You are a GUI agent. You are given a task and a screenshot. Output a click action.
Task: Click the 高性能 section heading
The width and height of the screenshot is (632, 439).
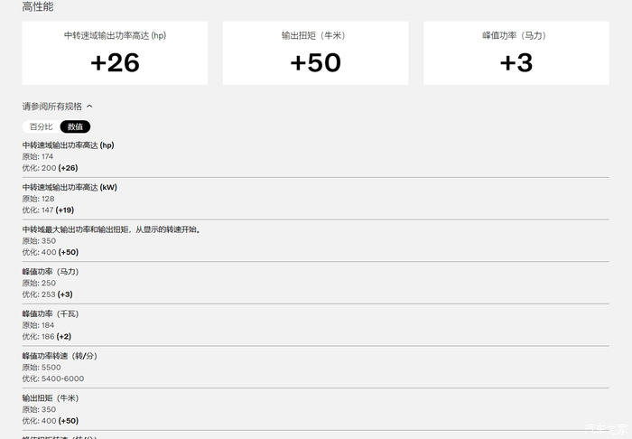tap(37, 7)
